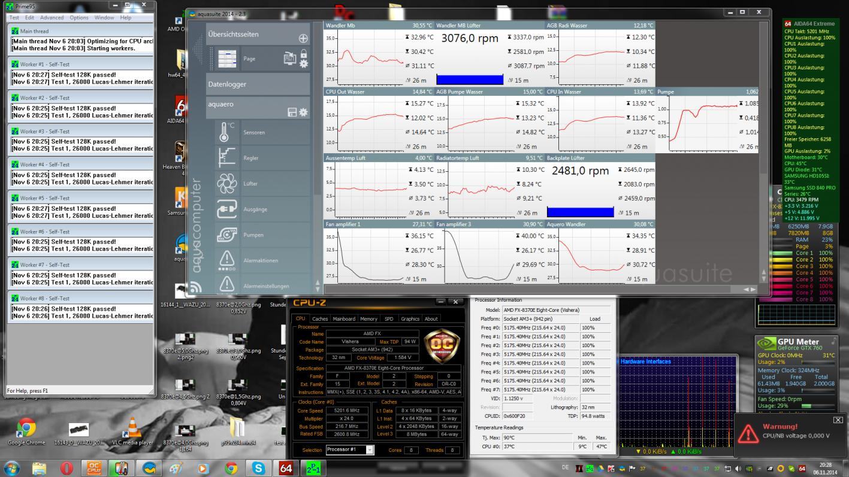Close the Warnung CPU/NB voltage notification
The height and width of the screenshot is (477, 849).
(838, 420)
